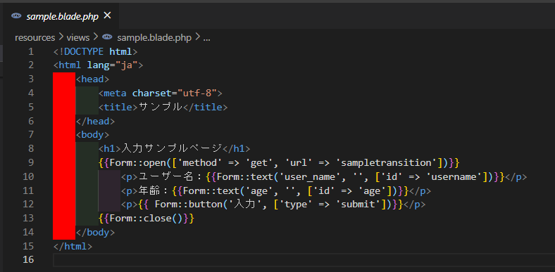
Task: Expand the chevron after resources breadcrumb
Action: [x=61, y=37]
